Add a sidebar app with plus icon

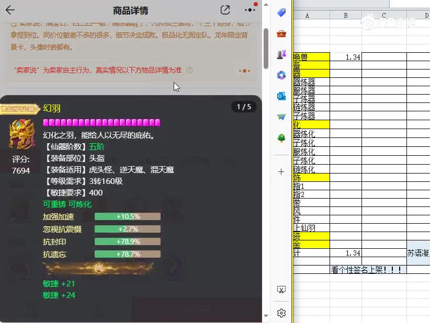[x=281, y=172]
